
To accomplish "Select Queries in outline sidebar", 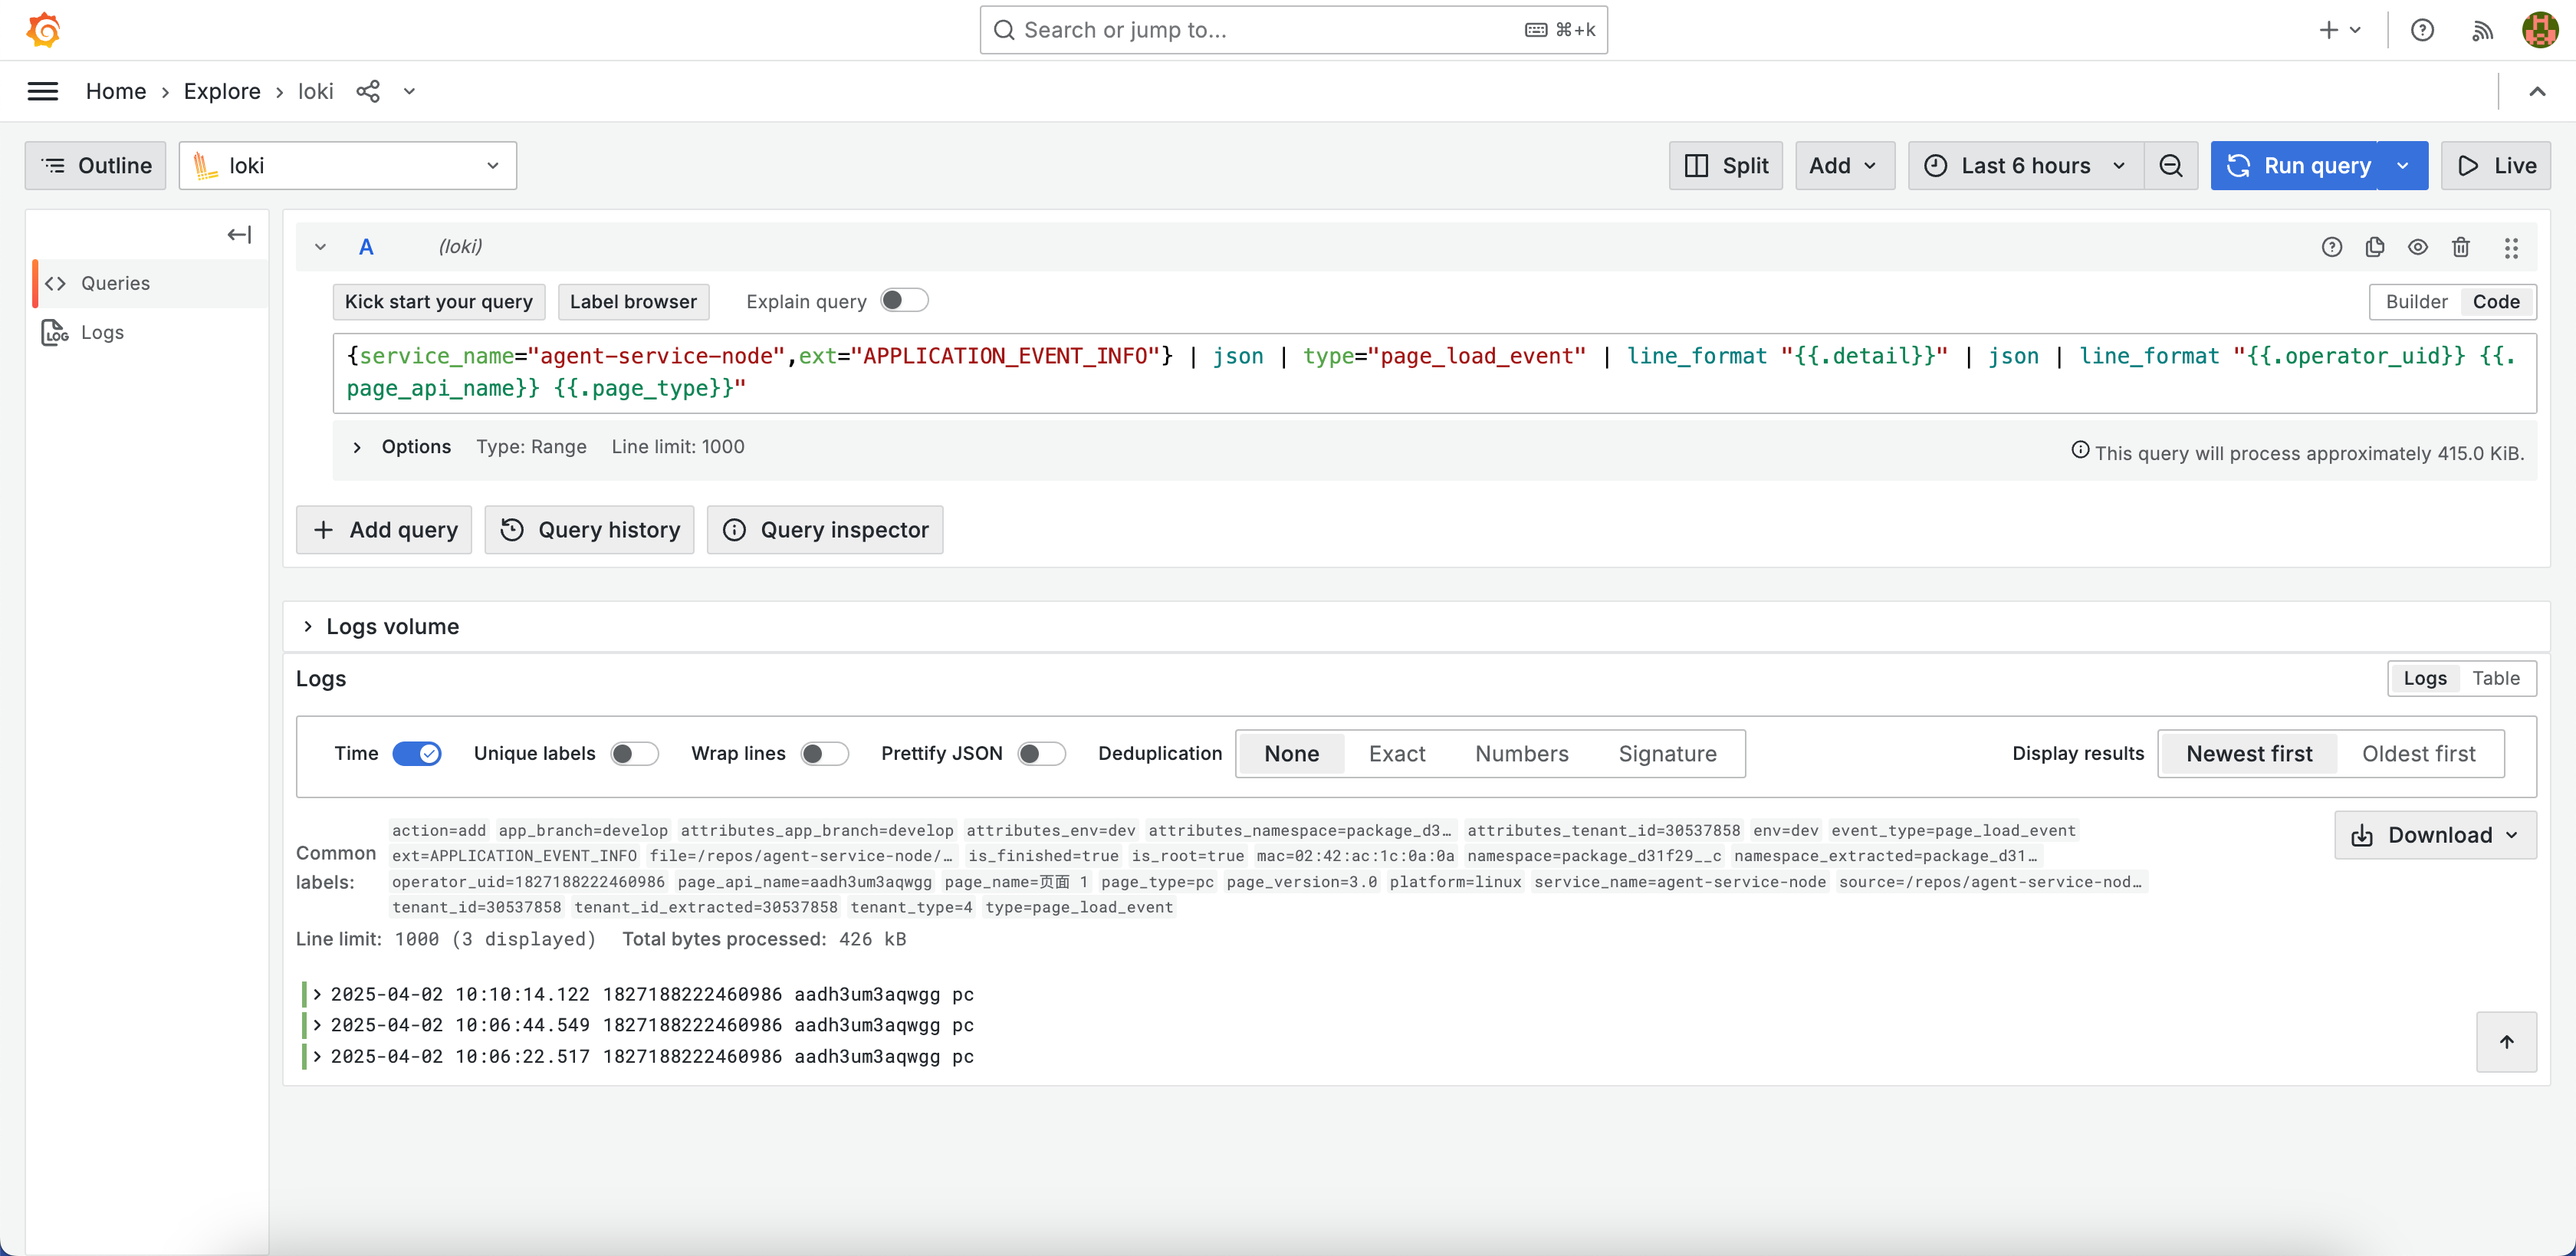I will click(150, 283).
